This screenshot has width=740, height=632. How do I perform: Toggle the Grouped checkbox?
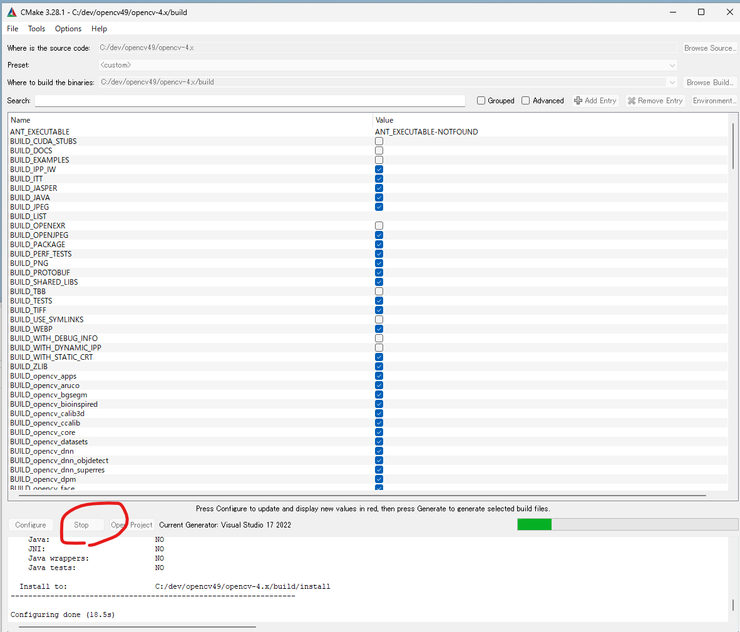(481, 101)
